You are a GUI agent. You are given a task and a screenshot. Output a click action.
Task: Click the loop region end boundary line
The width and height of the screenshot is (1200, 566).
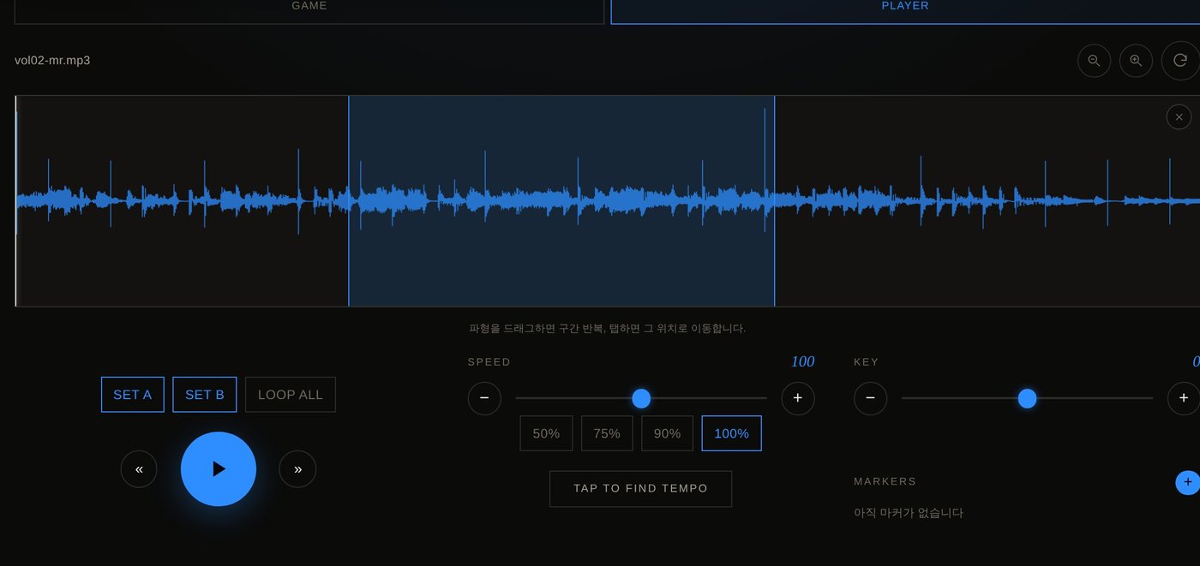774,201
